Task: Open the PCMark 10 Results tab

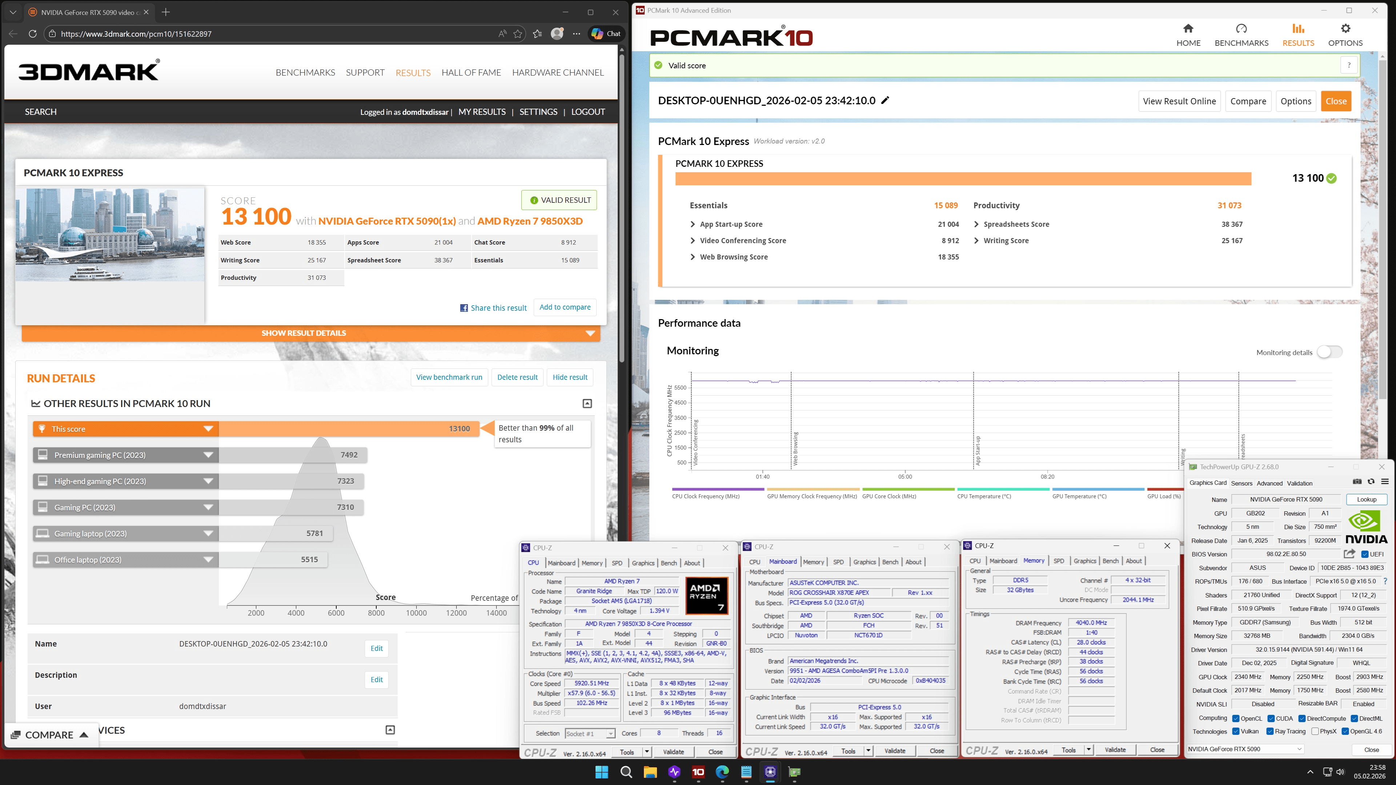Action: pyautogui.click(x=1298, y=35)
